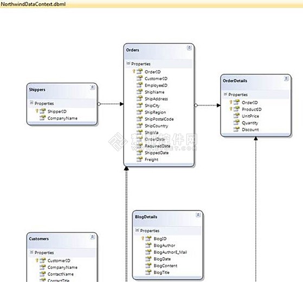The image size is (303, 282).
Task: Open the NorthwindDataContext.dbml tab
Action: click(33, 4)
